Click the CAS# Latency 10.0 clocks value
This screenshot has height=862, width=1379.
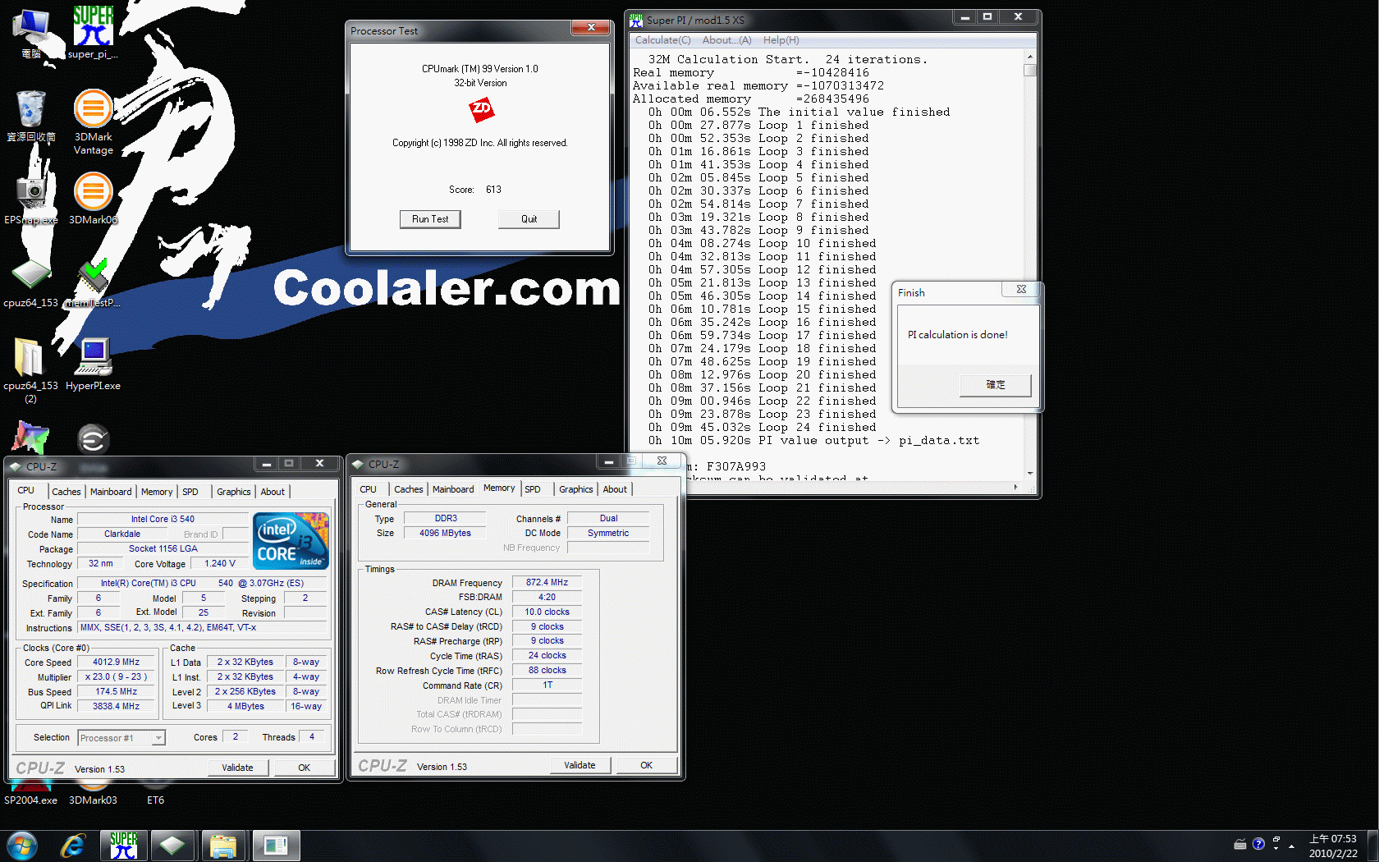click(547, 612)
